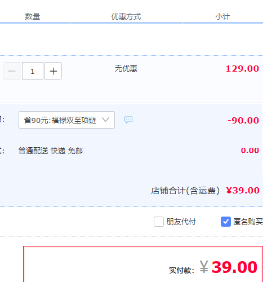Select the 朋友代付 label text
This screenshot has height=282, width=276.
click(181, 222)
